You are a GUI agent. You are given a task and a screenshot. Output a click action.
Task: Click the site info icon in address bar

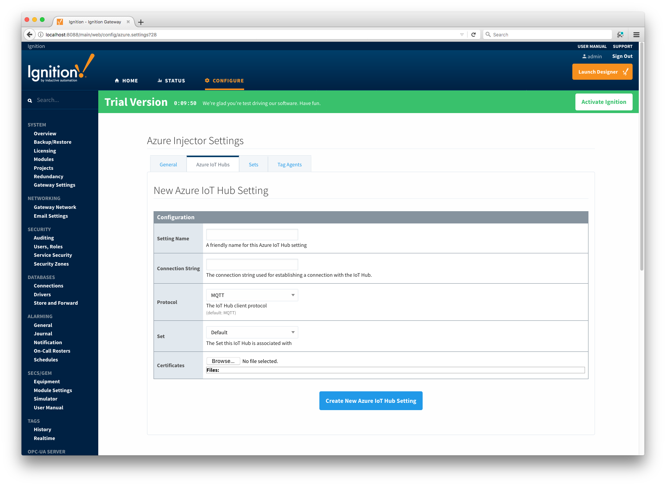tap(40, 34)
